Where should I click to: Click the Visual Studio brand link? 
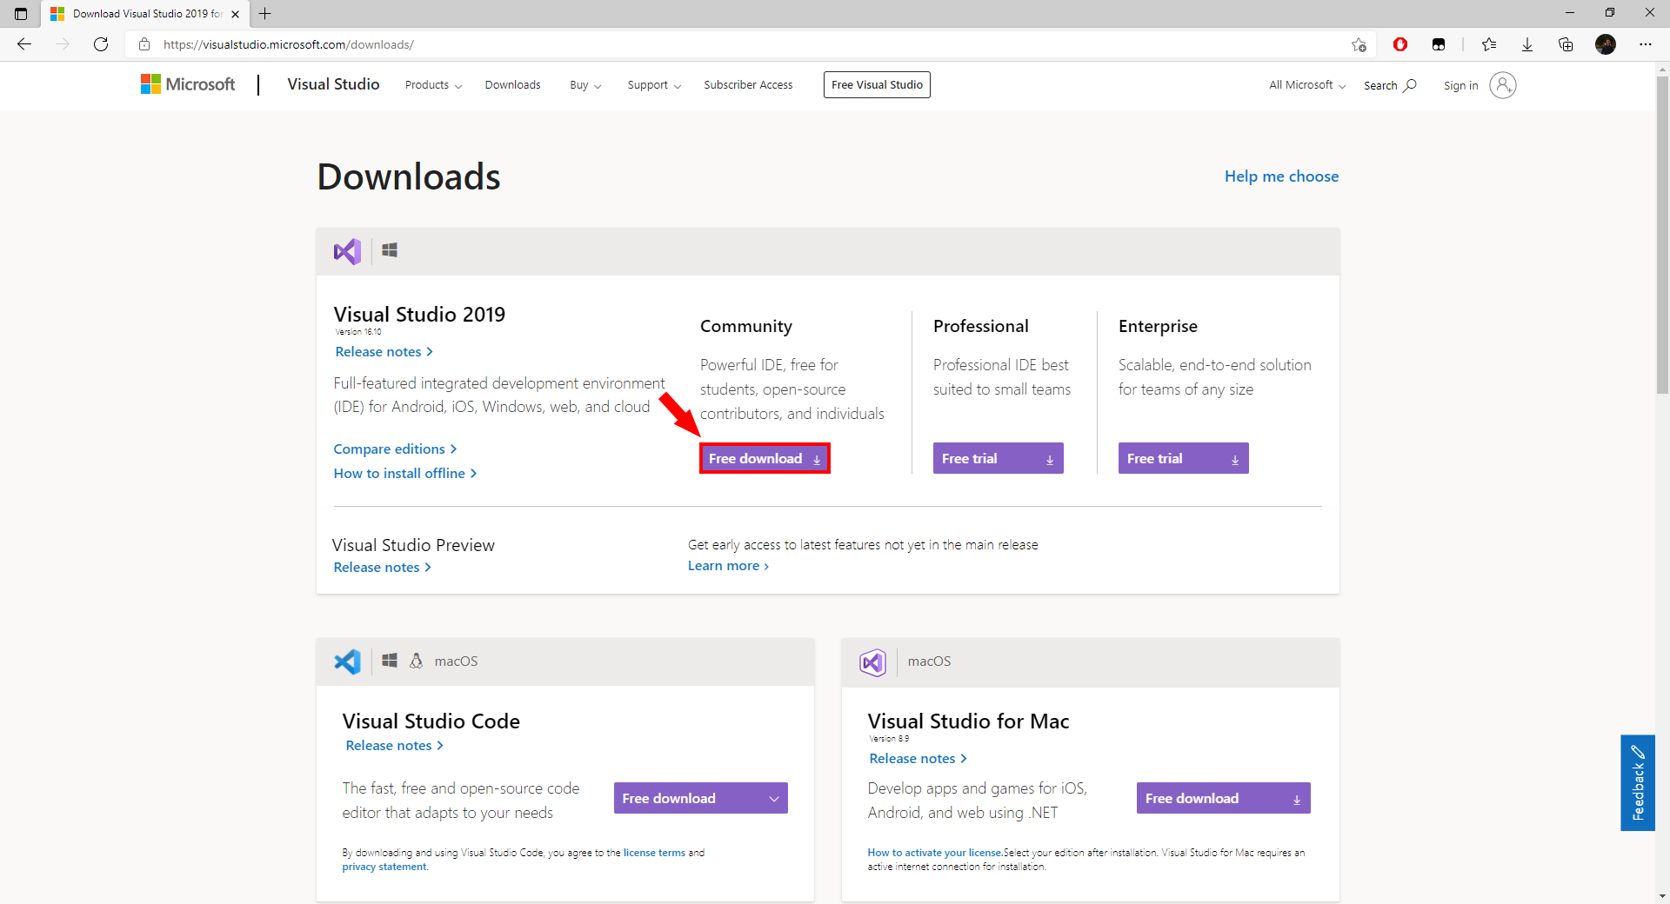(x=333, y=84)
